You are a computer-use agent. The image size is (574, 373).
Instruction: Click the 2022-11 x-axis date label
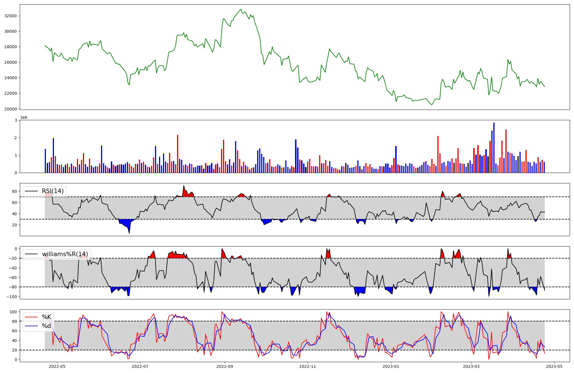(308, 366)
